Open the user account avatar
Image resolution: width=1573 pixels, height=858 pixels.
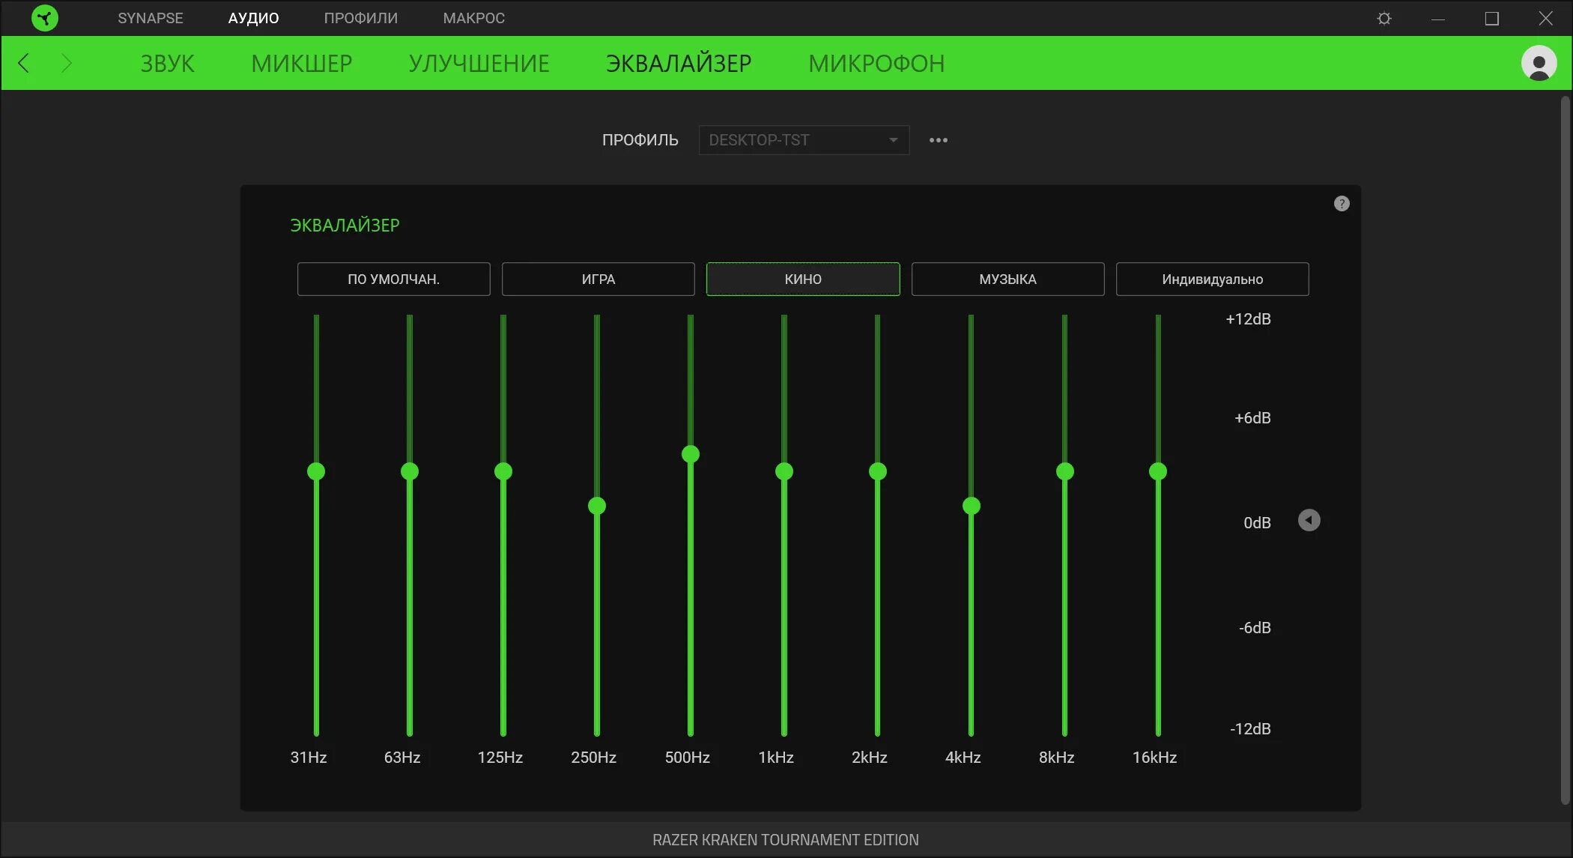pos(1539,63)
